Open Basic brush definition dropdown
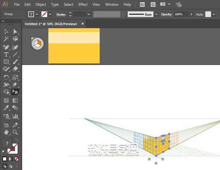220x170 pixels. [x=156, y=14]
